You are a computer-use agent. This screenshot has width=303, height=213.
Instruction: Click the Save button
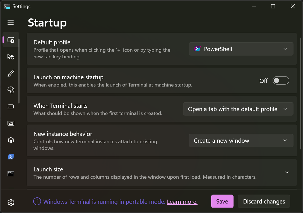click(x=222, y=201)
